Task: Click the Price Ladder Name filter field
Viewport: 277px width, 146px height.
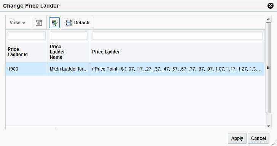Action: pyautogui.click(x=69, y=36)
